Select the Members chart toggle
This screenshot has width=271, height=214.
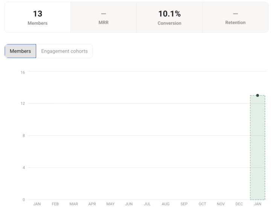point(20,51)
